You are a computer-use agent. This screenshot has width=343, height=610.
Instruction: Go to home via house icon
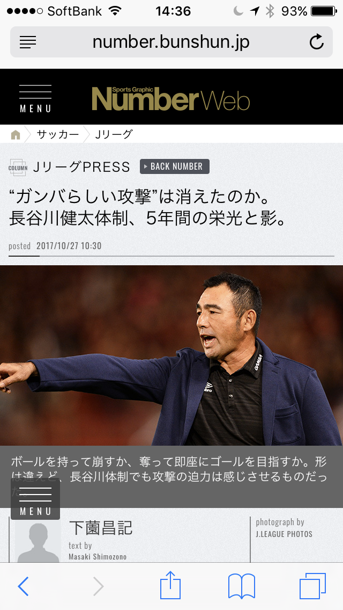point(16,135)
